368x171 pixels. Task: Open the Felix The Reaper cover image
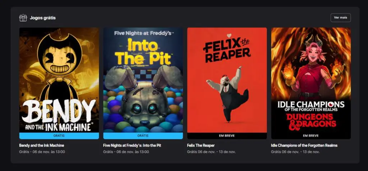point(227,80)
